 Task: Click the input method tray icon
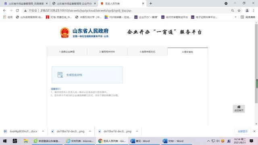(229, 141)
